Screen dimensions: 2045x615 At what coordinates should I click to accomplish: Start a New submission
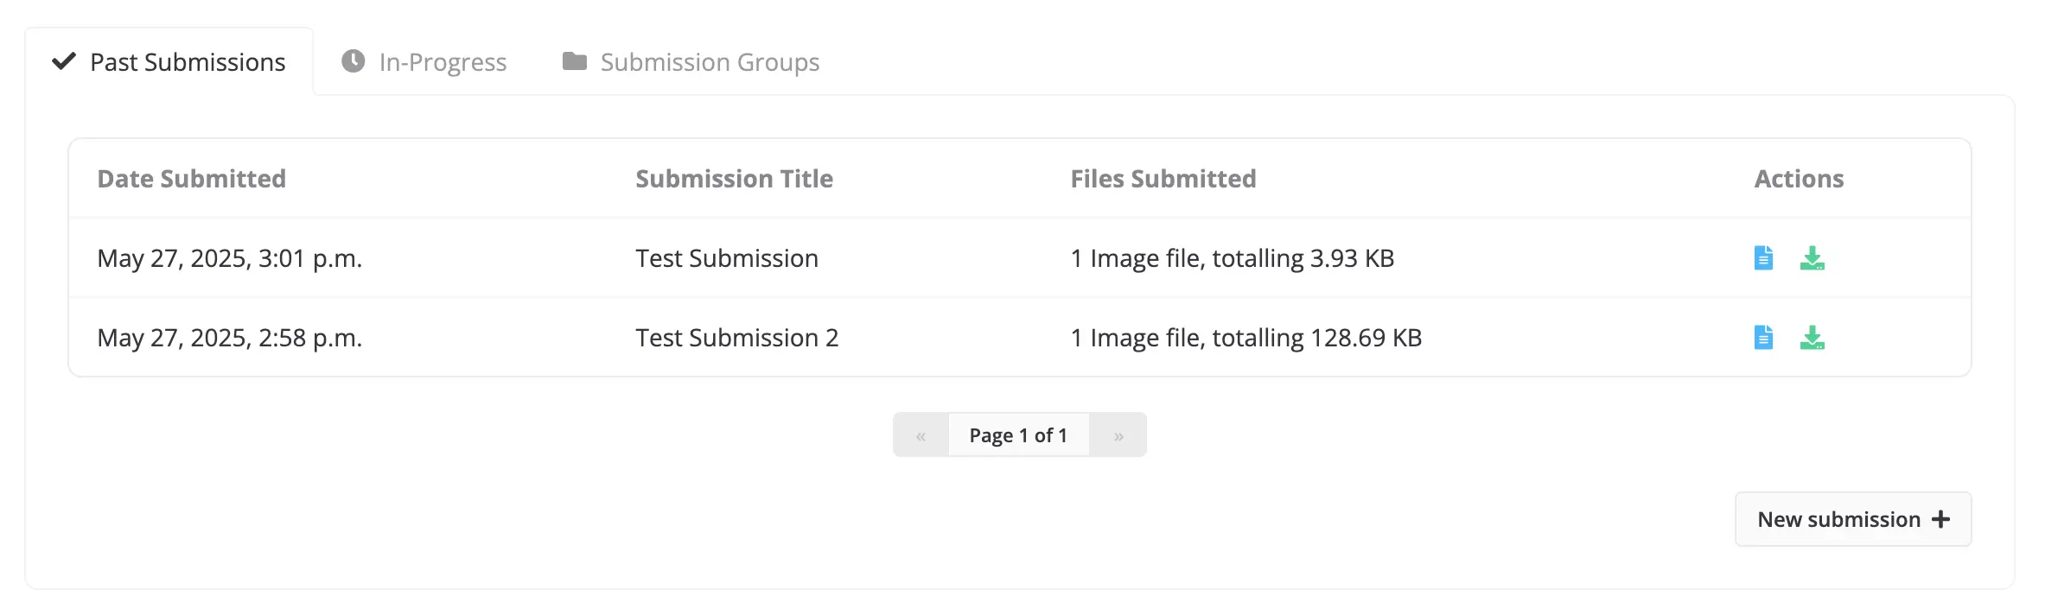(x=1853, y=519)
